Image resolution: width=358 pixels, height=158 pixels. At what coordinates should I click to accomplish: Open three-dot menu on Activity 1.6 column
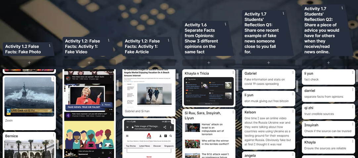(225, 24)
